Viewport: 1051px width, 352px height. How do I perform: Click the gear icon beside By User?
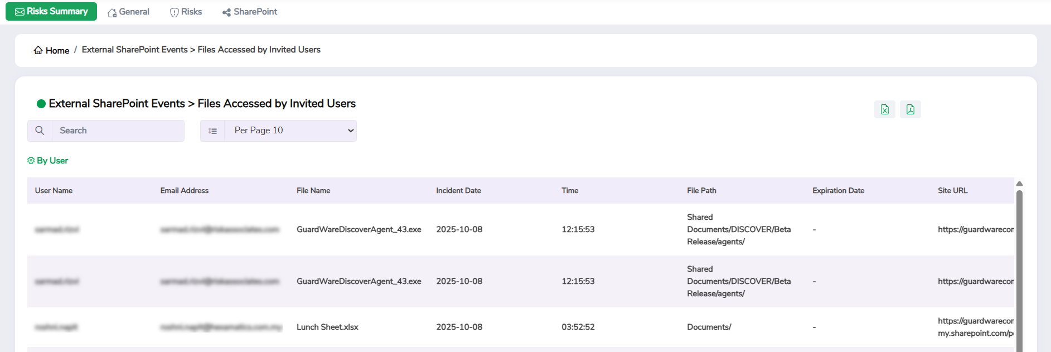coord(31,161)
